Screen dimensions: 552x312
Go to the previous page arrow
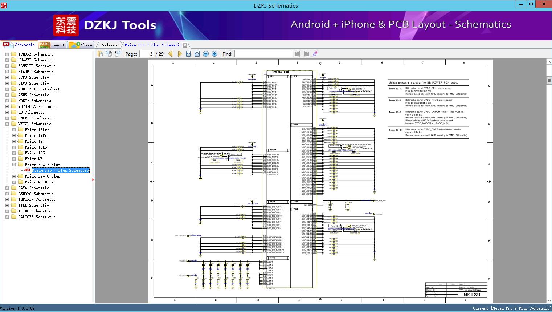click(x=171, y=54)
